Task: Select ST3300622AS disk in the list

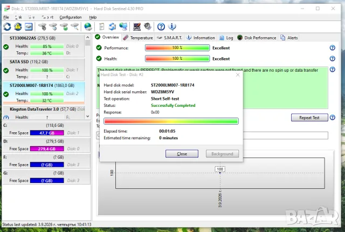Action: click(x=44, y=46)
